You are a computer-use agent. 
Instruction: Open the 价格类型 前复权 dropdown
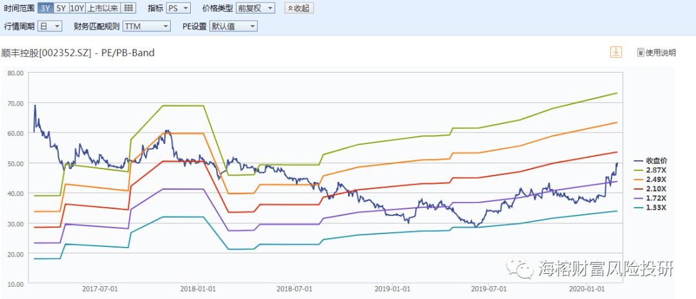tap(255, 8)
